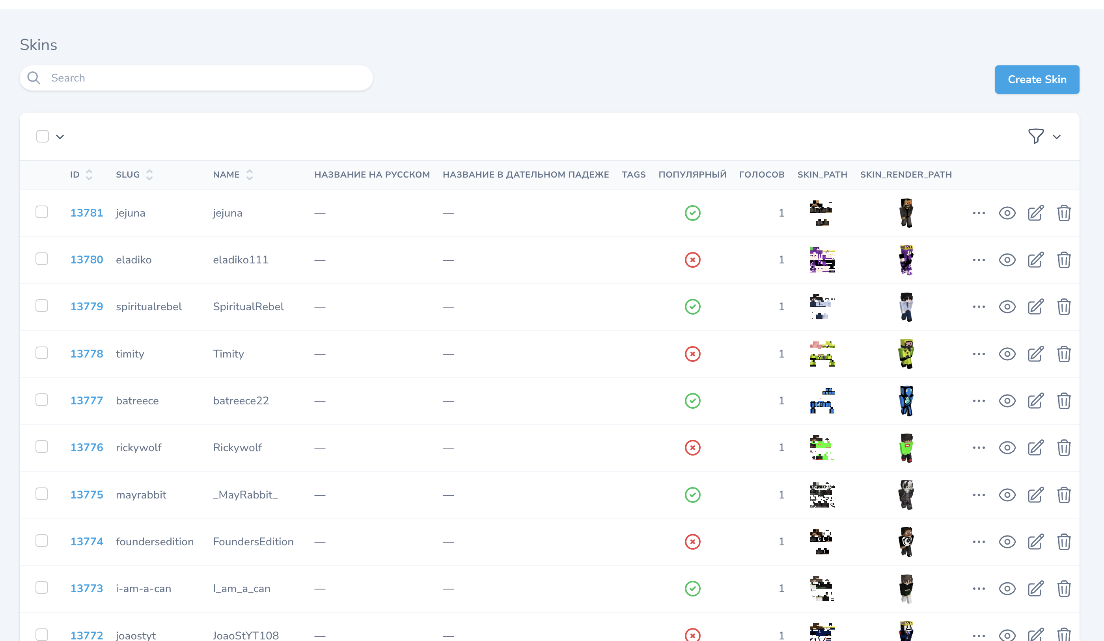Select the spiritualrebel row checkbox
Screen dimensions: 1104x641
coord(42,306)
